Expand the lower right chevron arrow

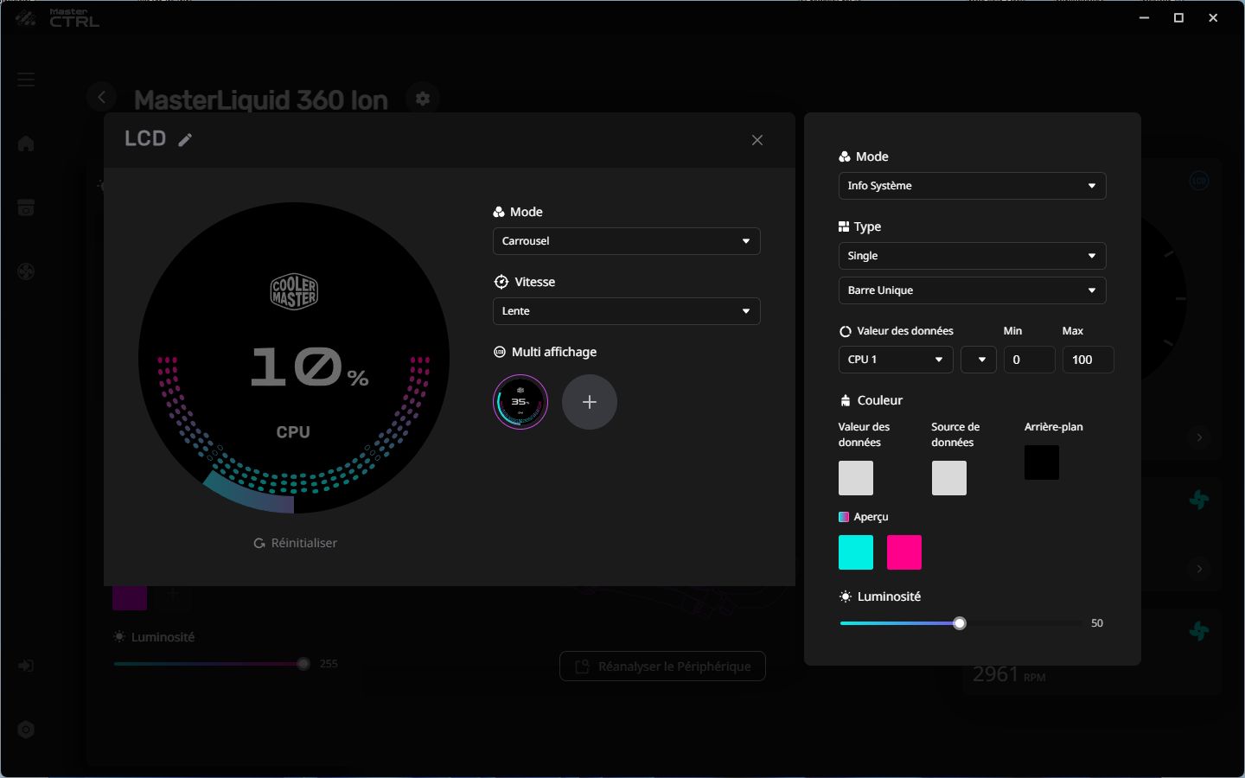(1199, 569)
